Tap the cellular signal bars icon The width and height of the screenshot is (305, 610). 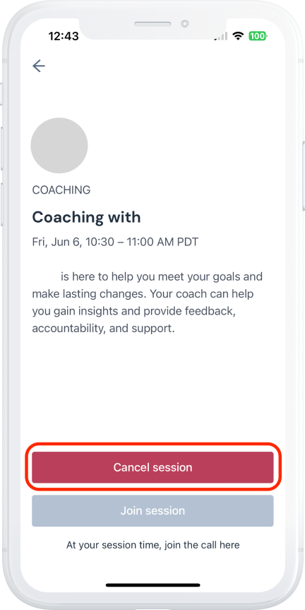point(222,36)
